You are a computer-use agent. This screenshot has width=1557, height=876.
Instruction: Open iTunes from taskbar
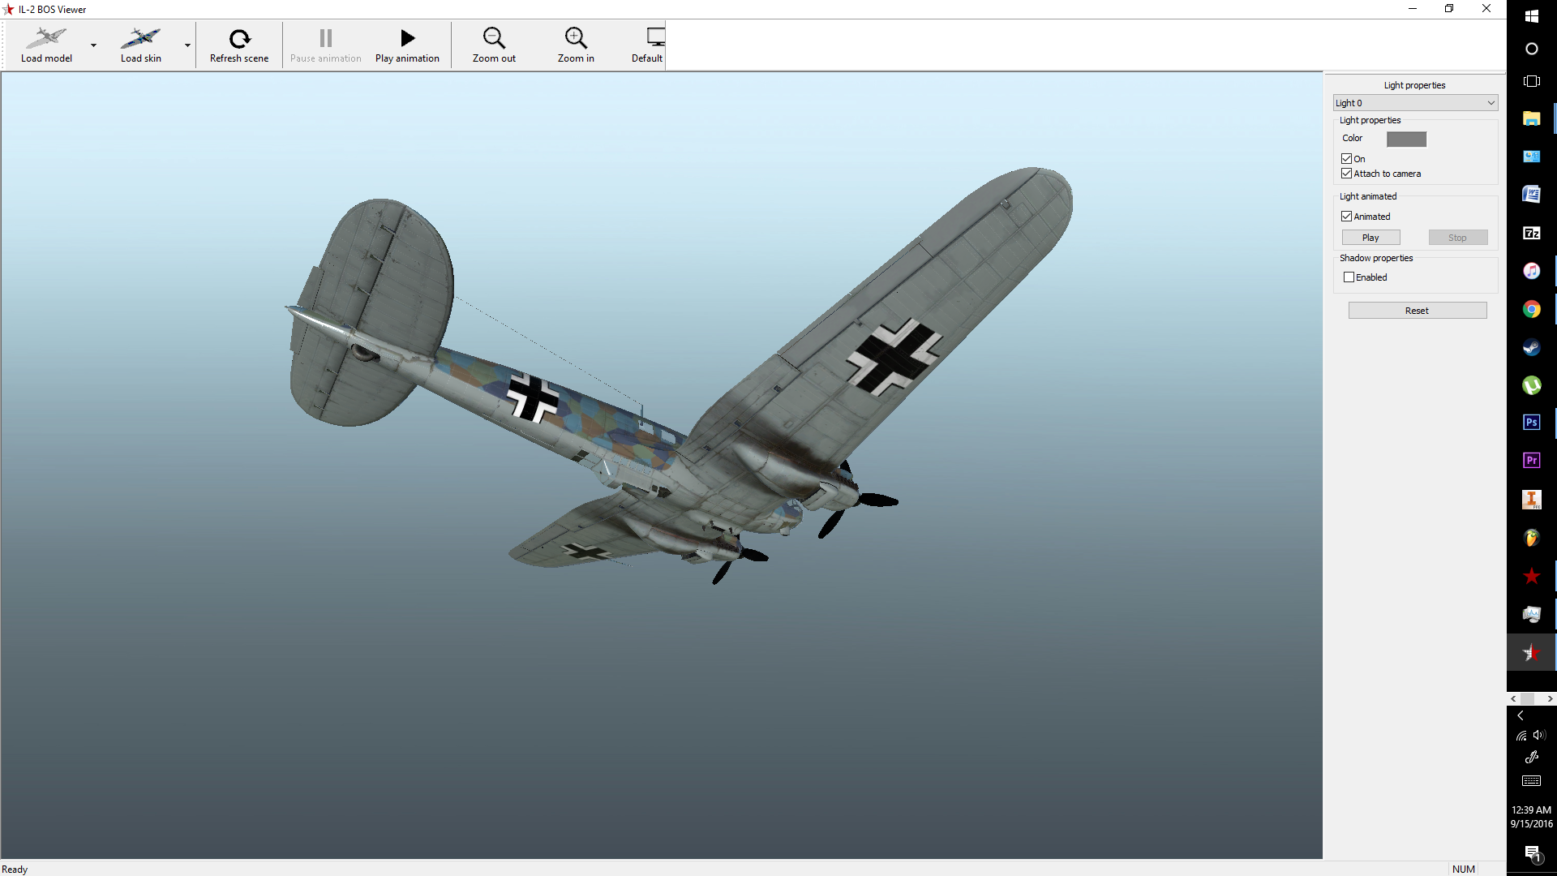click(x=1531, y=271)
